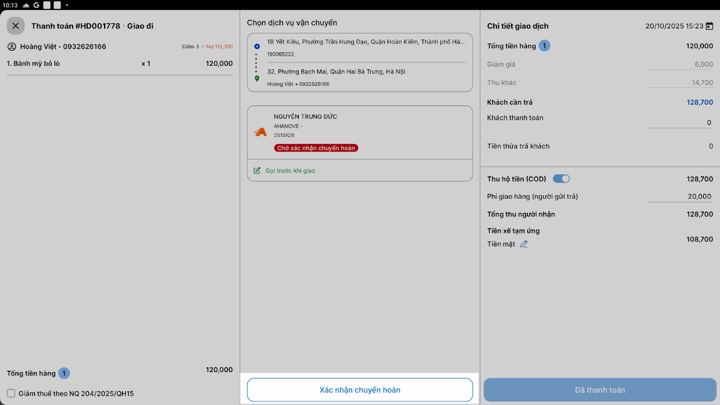Click the blue pickup point marker
The image size is (720, 405).
tap(257, 46)
